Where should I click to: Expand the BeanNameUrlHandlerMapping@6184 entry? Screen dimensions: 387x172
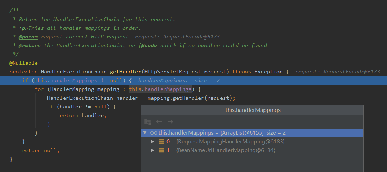[x=152, y=150]
